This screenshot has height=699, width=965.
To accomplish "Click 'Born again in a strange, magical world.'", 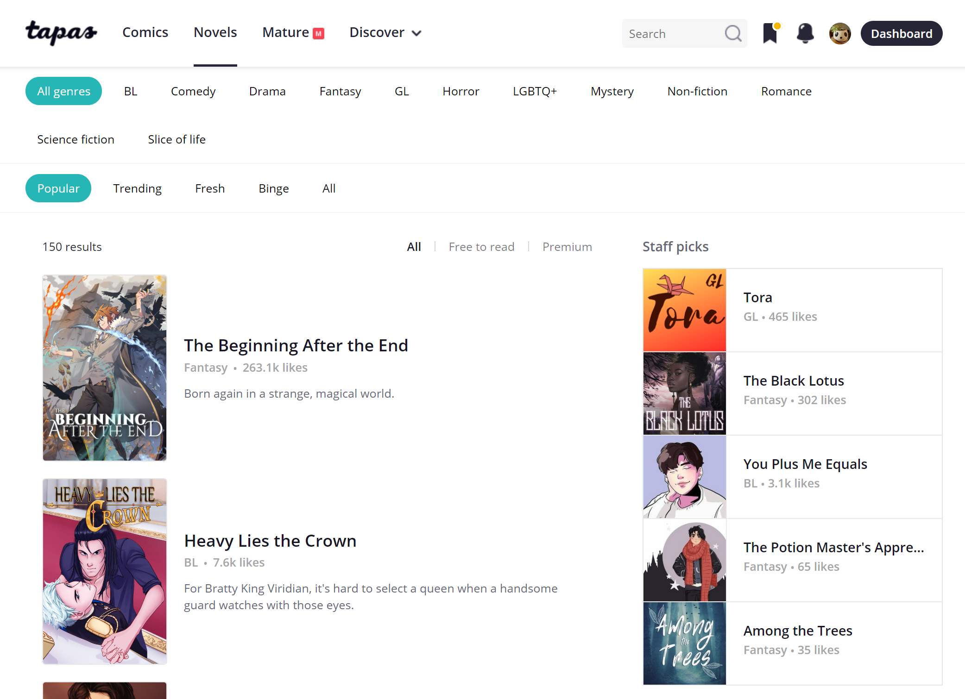I will click(x=289, y=393).
